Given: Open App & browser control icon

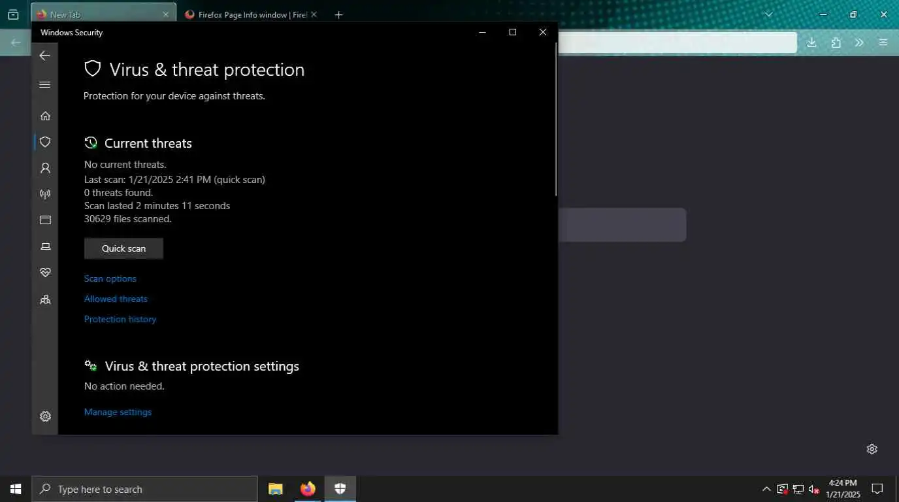Looking at the screenshot, I should (x=45, y=220).
